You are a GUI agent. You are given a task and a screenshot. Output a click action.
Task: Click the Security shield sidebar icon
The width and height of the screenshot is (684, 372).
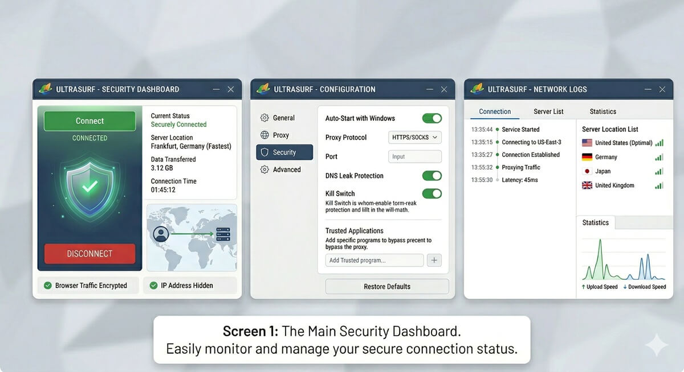[x=264, y=152]
